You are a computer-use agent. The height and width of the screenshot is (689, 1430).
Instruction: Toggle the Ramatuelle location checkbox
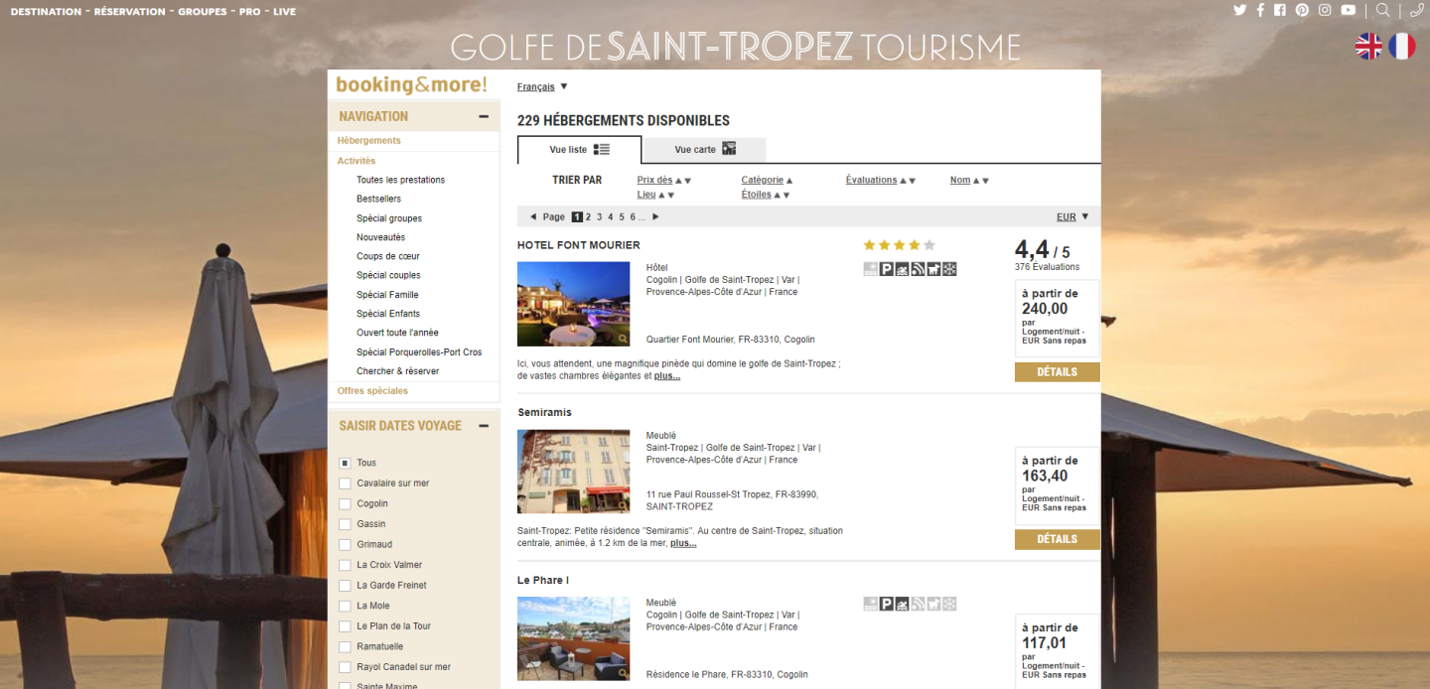[x=345, y=647]
